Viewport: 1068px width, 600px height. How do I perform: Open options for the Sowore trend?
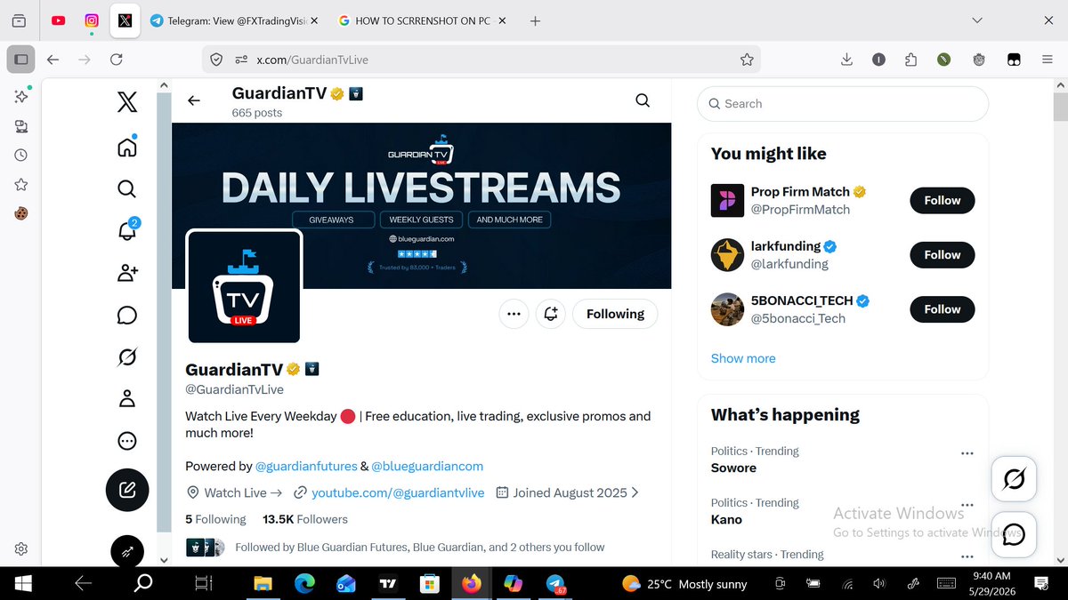tap(967, 453)
